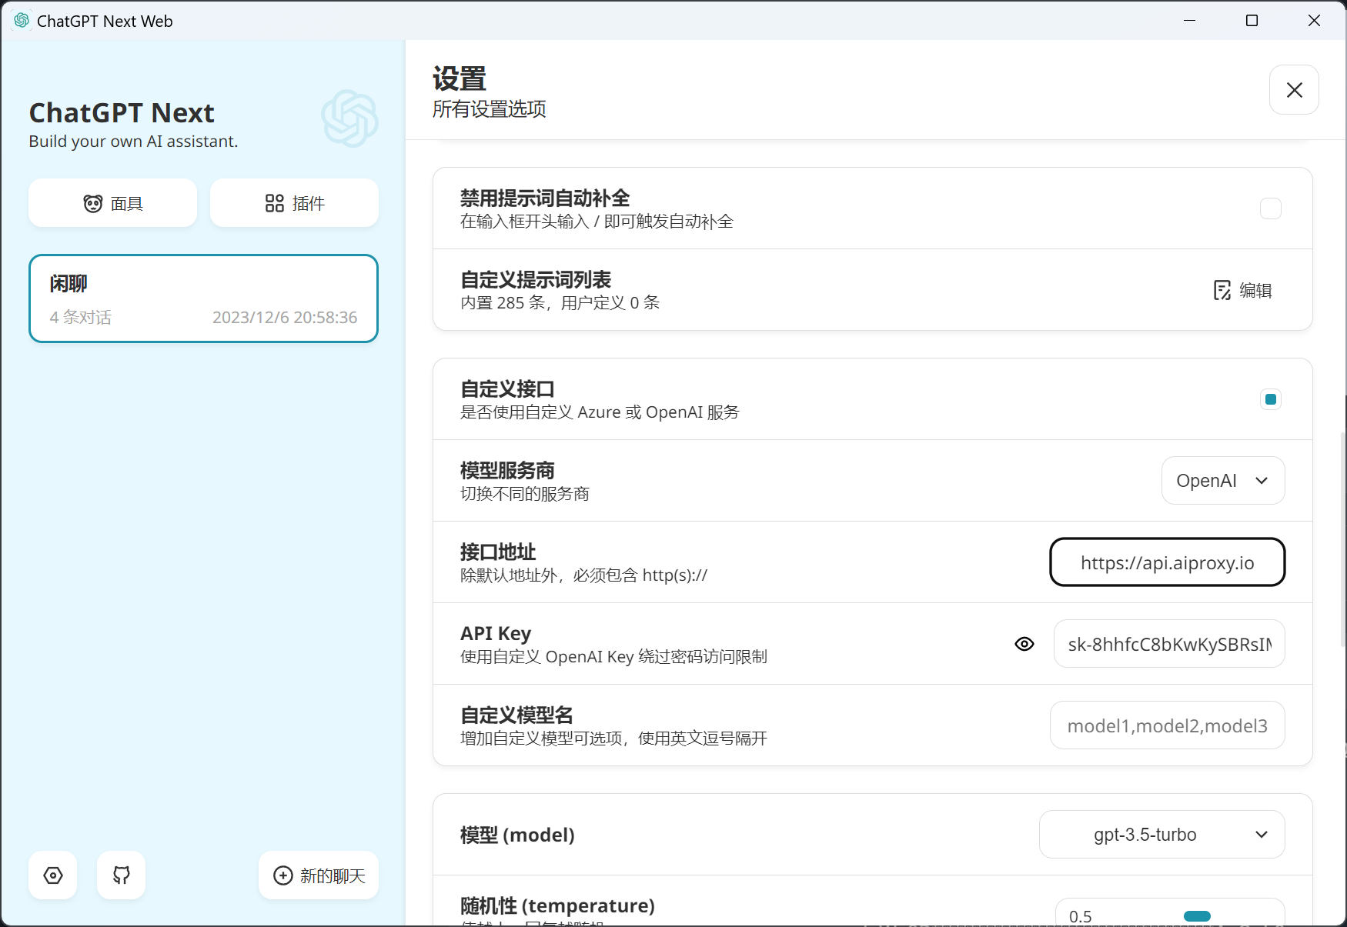Adjust the temperature slider handle

1197,916
